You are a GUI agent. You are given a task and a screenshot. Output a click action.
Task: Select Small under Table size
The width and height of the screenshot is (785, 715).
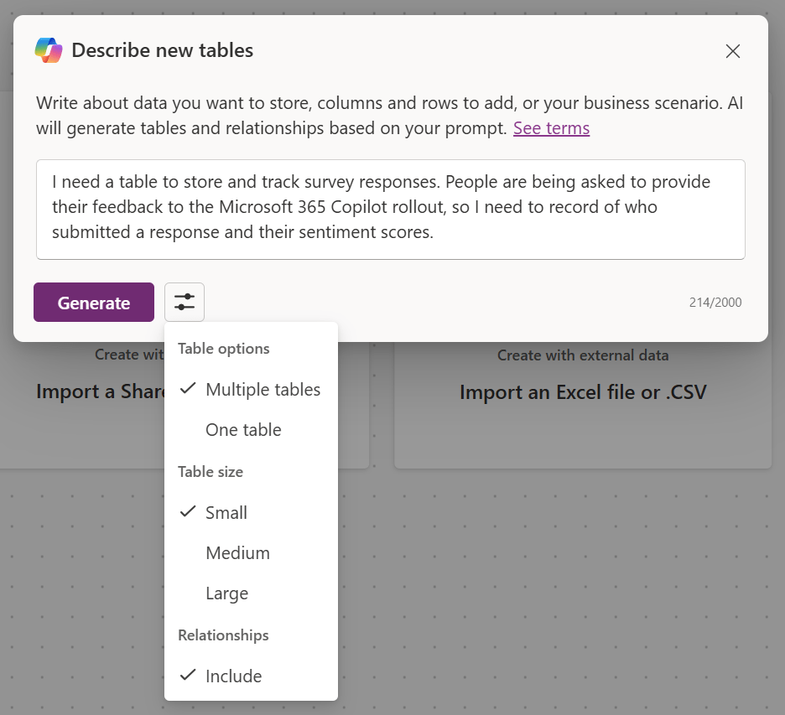click(x=224, y=512)
